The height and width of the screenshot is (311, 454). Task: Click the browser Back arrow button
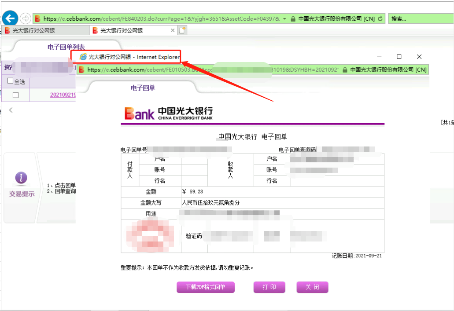10,18
